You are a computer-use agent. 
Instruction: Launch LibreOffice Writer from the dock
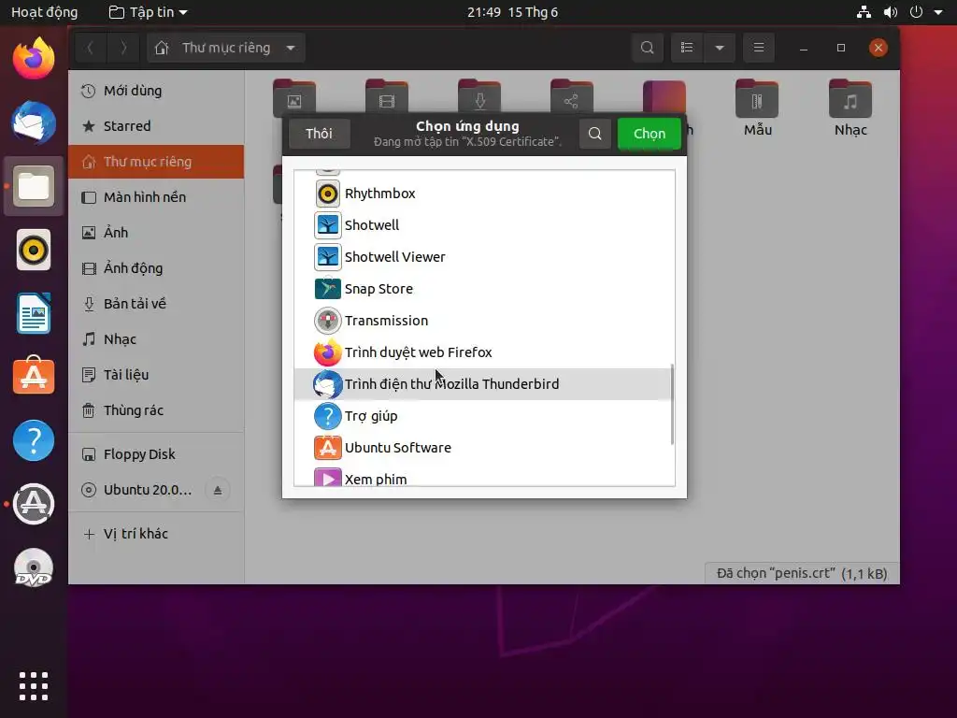[34, 313]
